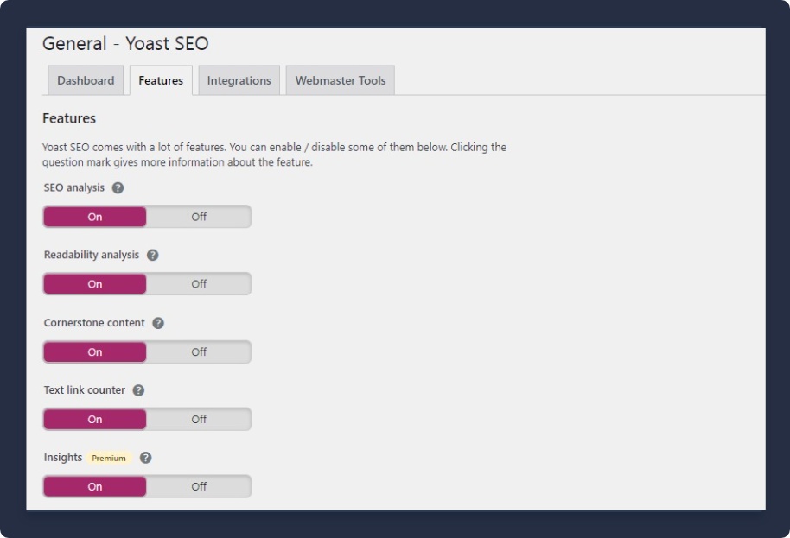Image resolution: width=790 pixels, height=538 pixels.
Task: Select On for Insights
Action: click(95, 486)
